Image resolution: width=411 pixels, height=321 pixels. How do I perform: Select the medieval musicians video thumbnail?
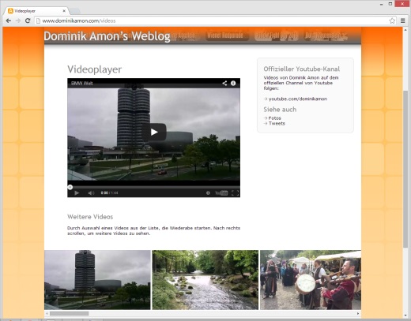coord(311,280)
